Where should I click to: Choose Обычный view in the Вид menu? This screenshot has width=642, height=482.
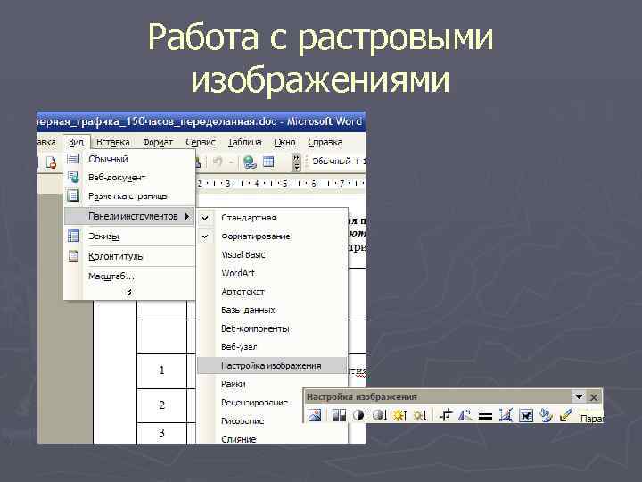tap(129, 159)
